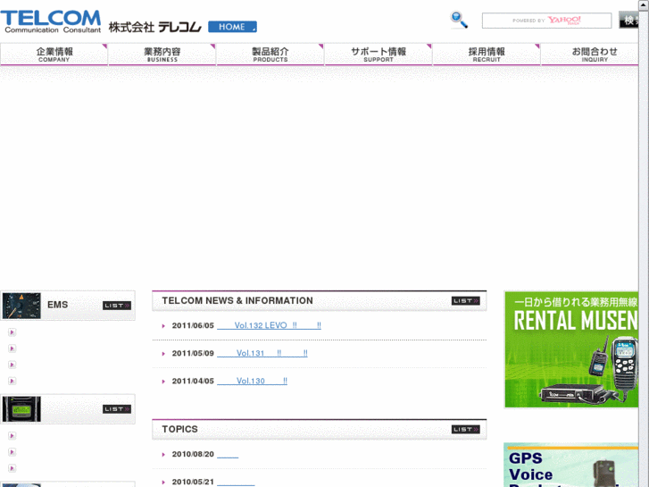
Task: Click the 株式会社テレコム company name
Action: (x=154, y=27)
